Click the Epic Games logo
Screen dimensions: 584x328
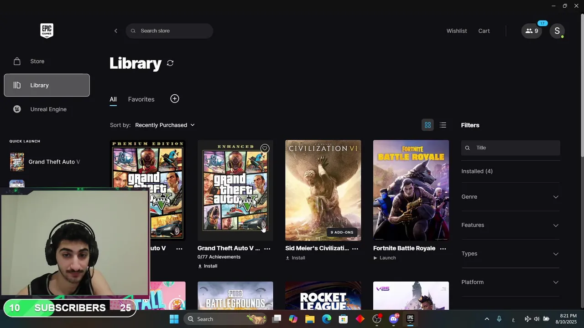47,31
